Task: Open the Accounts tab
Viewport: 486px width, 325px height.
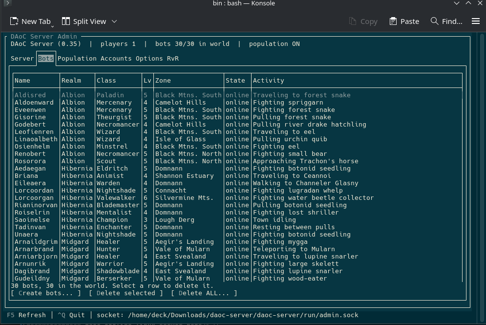Action: (x=116, y=59)
